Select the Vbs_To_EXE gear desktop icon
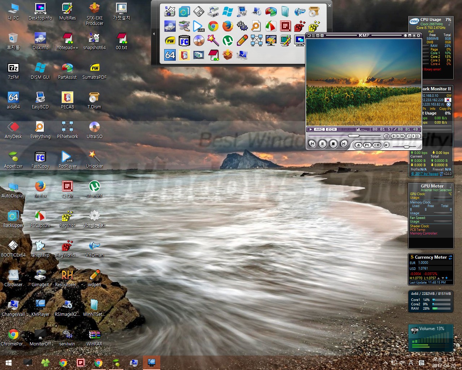The image size is (462, 370). coord(94,219)
